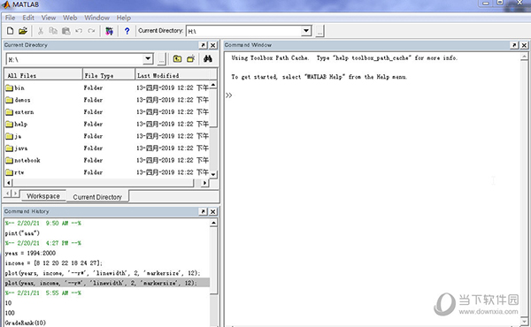Select the highlighted plot(yeas, income...) entry
Screen dimensions: 531x327
coord(107,283)
